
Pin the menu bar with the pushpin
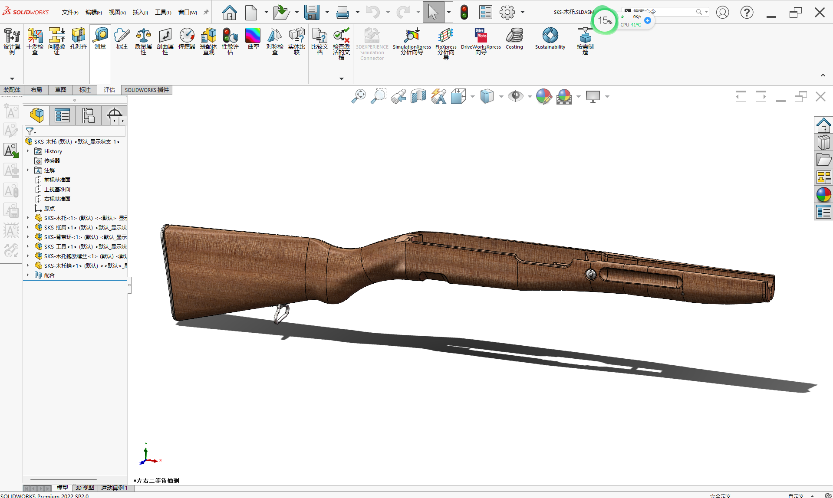click(206, 12)
